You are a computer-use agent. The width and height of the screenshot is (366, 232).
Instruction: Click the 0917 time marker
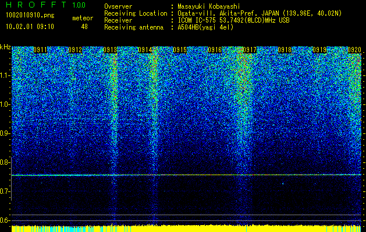(x=250, y=50)
